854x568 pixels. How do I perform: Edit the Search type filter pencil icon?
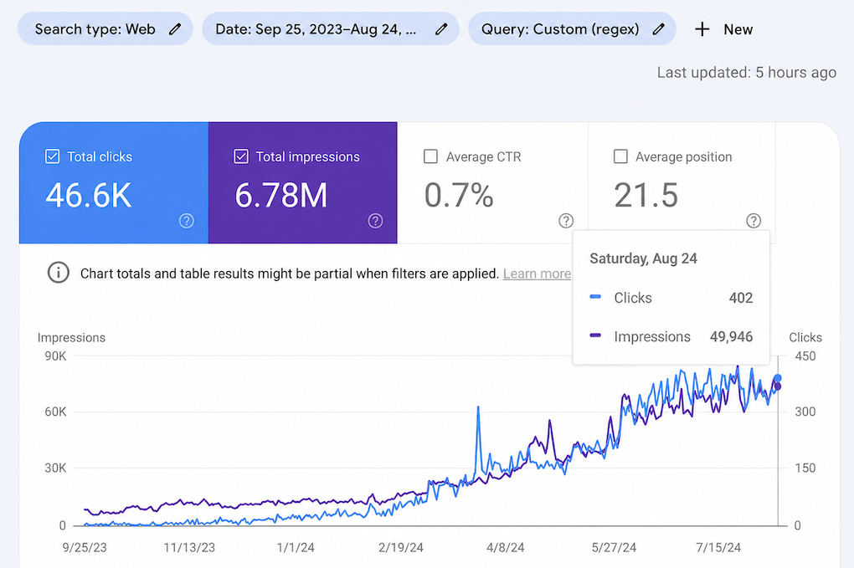174,28
